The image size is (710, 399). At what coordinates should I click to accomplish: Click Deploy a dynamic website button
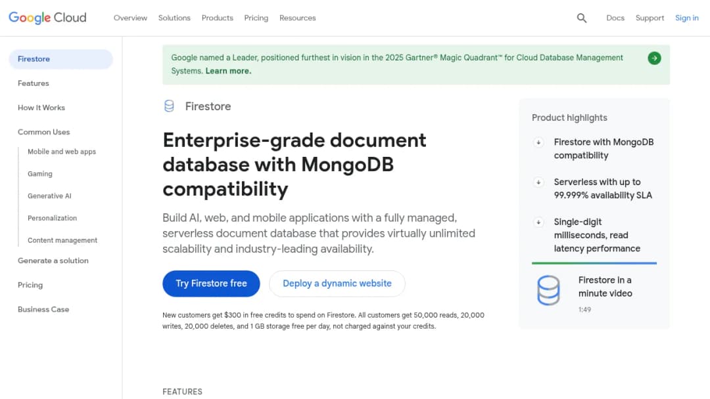click(337, 283)
